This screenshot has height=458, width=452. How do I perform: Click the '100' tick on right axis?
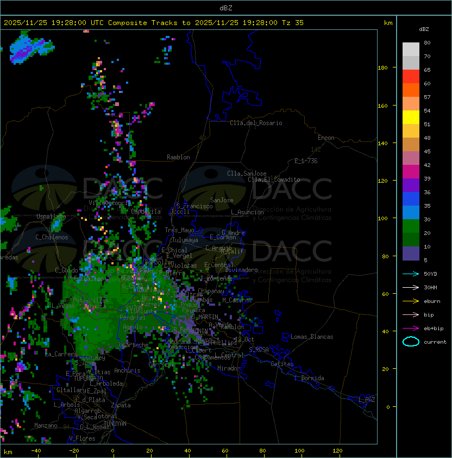click(382, 219)
